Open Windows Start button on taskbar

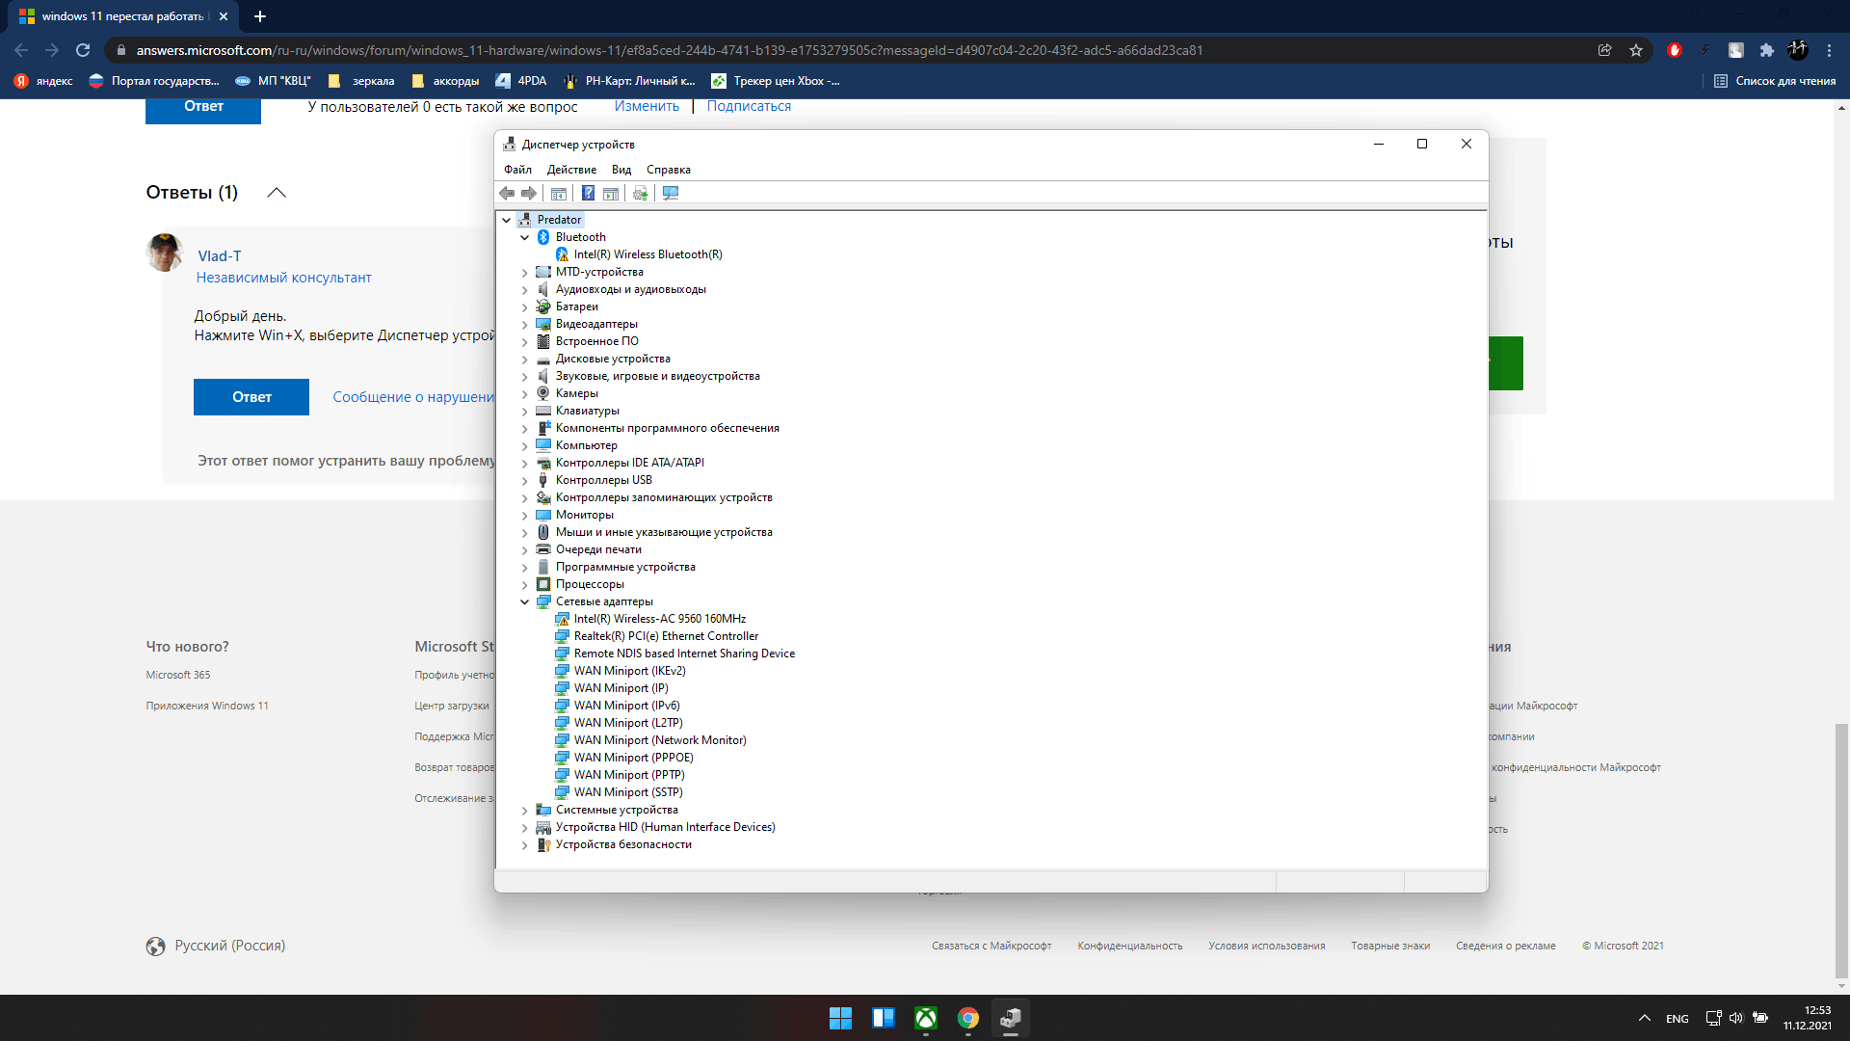click(840, 1018)
